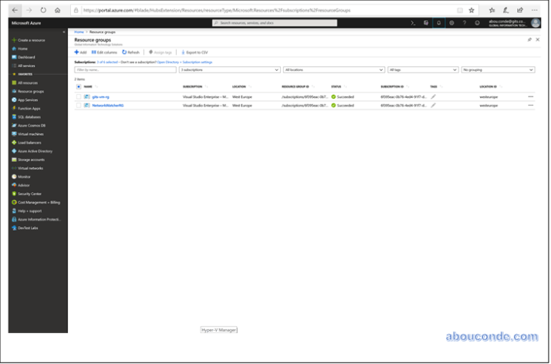This screenshot has height=364, width=551.
Task: Click the Refresh button
Action: coord(131,52)
